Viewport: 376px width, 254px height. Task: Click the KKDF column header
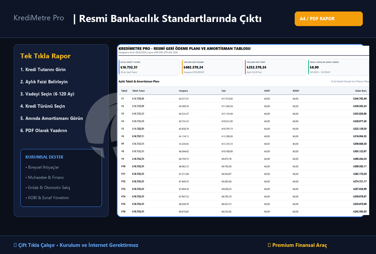[x=267, y=91]
